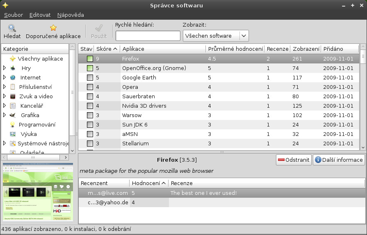The height and width of the screenshot is (235, 367).
Task: Open the Editovat menu
Action: pyautogui.click(x=40, y=15)
